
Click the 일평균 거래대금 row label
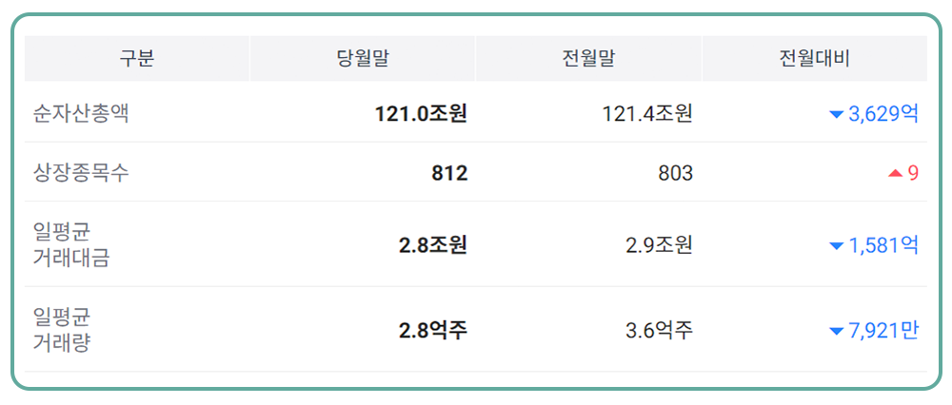tap(71, 244)
